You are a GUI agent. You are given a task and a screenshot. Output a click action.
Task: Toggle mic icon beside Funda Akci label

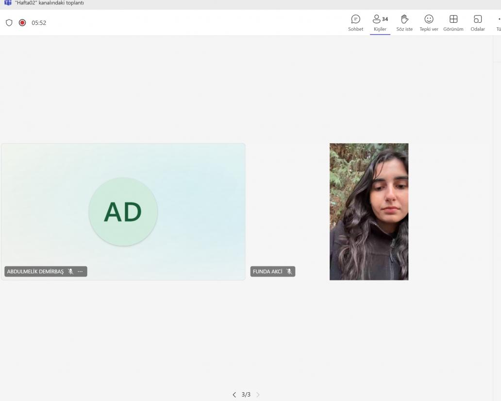(x=289, y=272)
